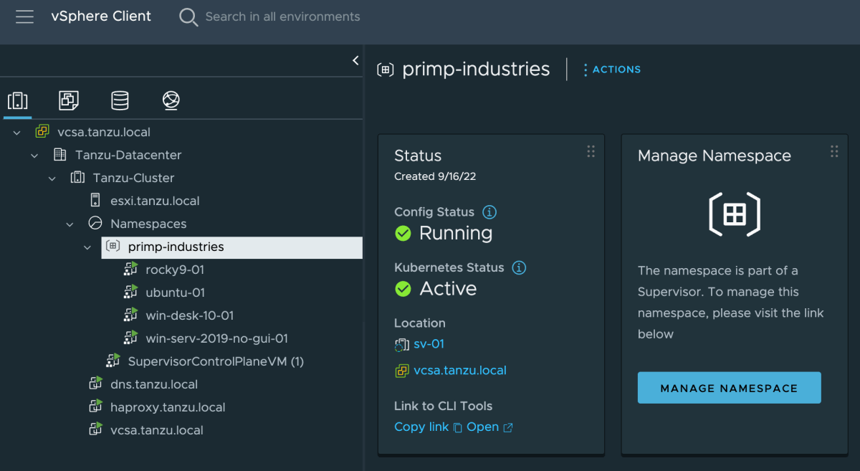Image resolution: width=860 pixels, height=471 pixels.
Task: Collapse the Namespaces tree node
Action: [70, 224]
